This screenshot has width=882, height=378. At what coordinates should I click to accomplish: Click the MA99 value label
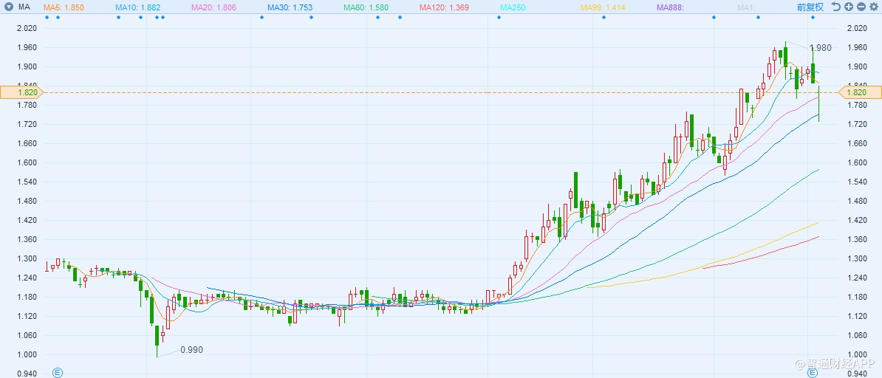(x=601, y=7)
